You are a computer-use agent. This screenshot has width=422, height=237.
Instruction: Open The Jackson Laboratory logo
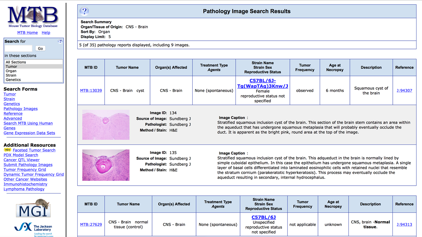pos(33,229)
